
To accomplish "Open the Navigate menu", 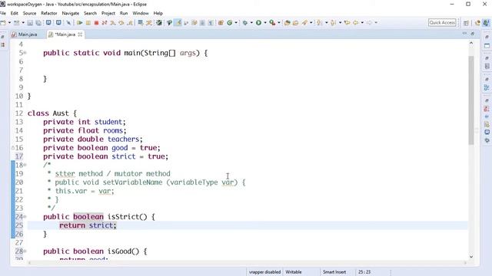I will click(70, 13).
